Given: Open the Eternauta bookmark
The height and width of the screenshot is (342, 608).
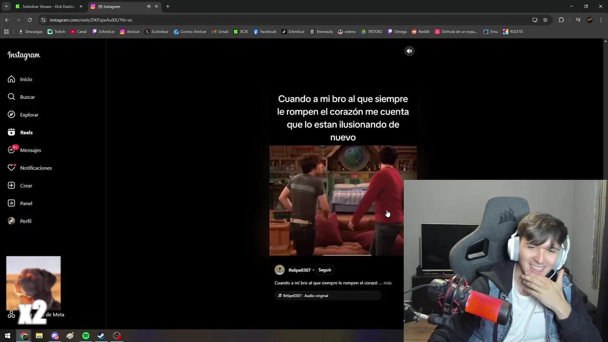Looking at the screenshot, I should tap(321, 32).
